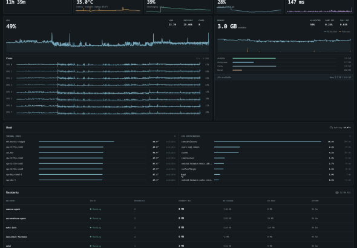
Task: Click the battery help icon in Heat header
Action: click(x=331, y=128)
